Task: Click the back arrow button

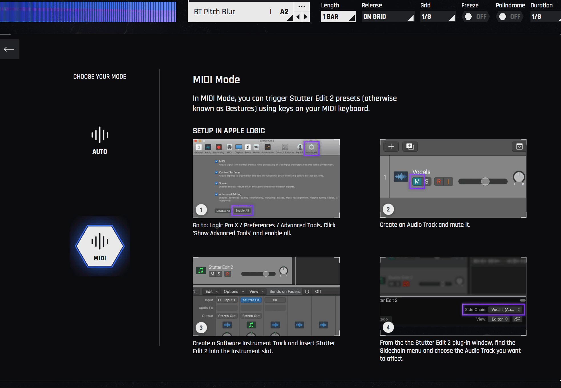Action: pos(9,49)
